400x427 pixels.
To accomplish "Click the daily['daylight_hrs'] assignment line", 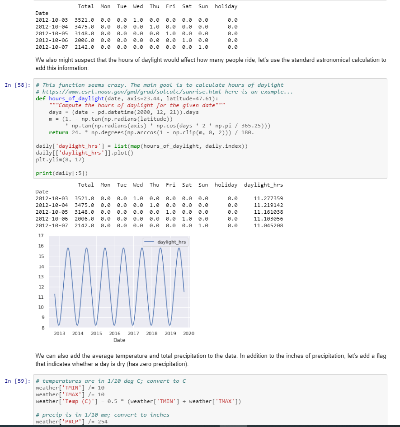I will tap(141, 146).
